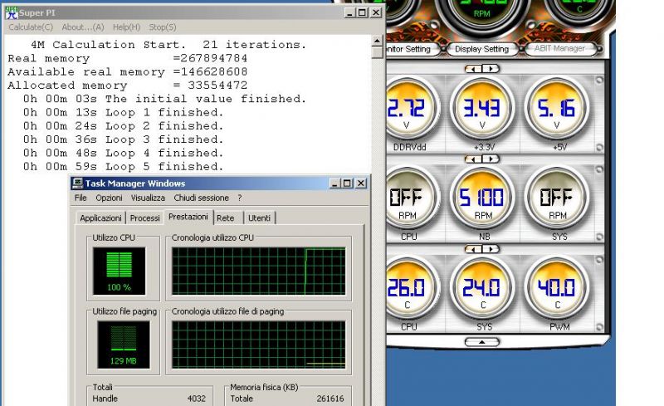Screen dimensions: 664x406
Task: Click the Utilizzo CPU 100 % meter
Action: coord(119,271)
